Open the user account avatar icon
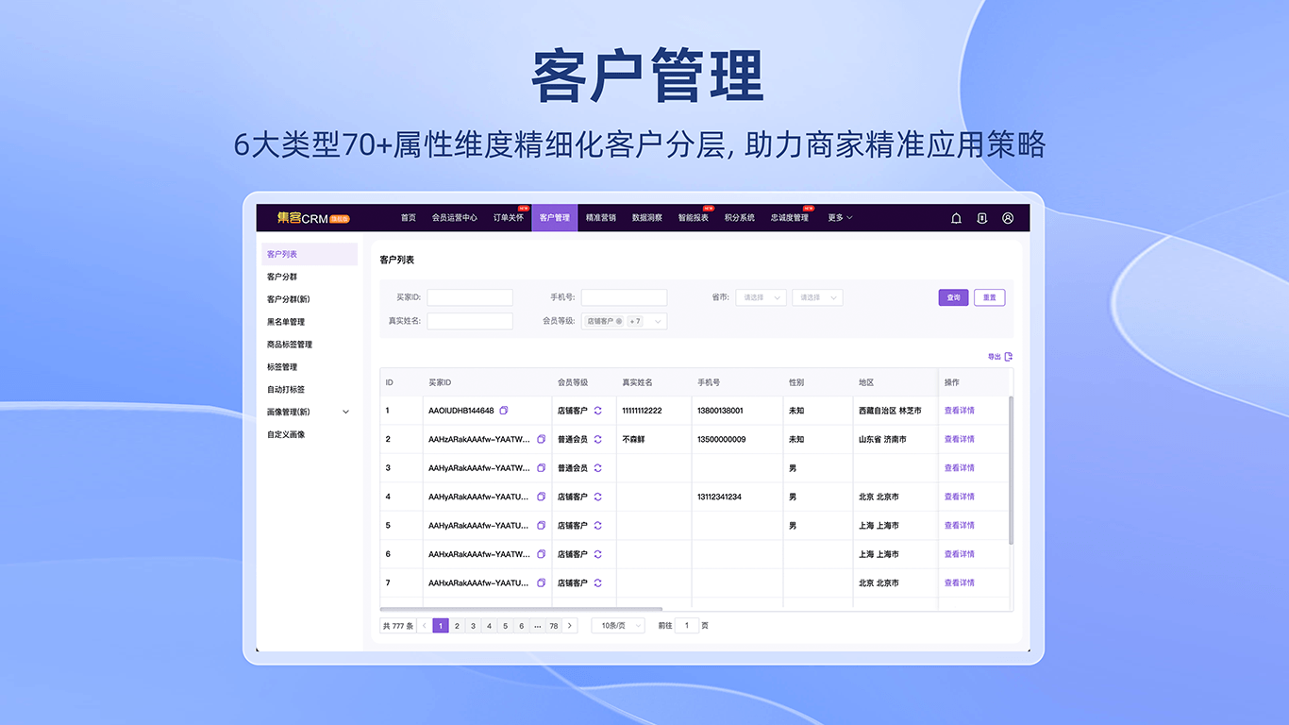 click(1008, 218)
